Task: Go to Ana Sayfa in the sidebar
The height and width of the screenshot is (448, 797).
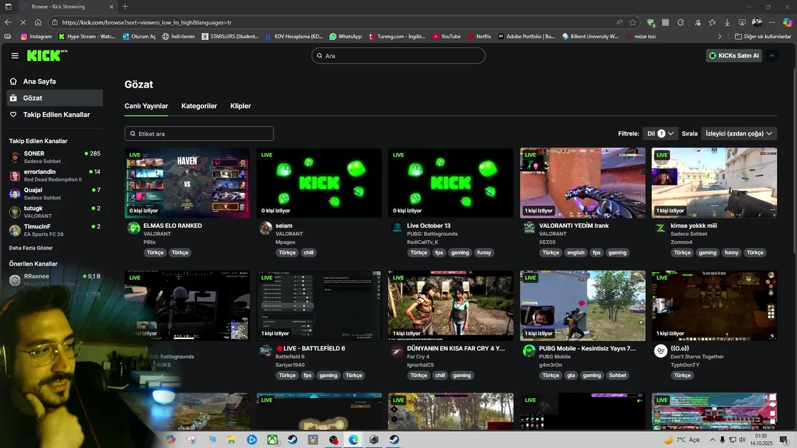Action: 55,82
